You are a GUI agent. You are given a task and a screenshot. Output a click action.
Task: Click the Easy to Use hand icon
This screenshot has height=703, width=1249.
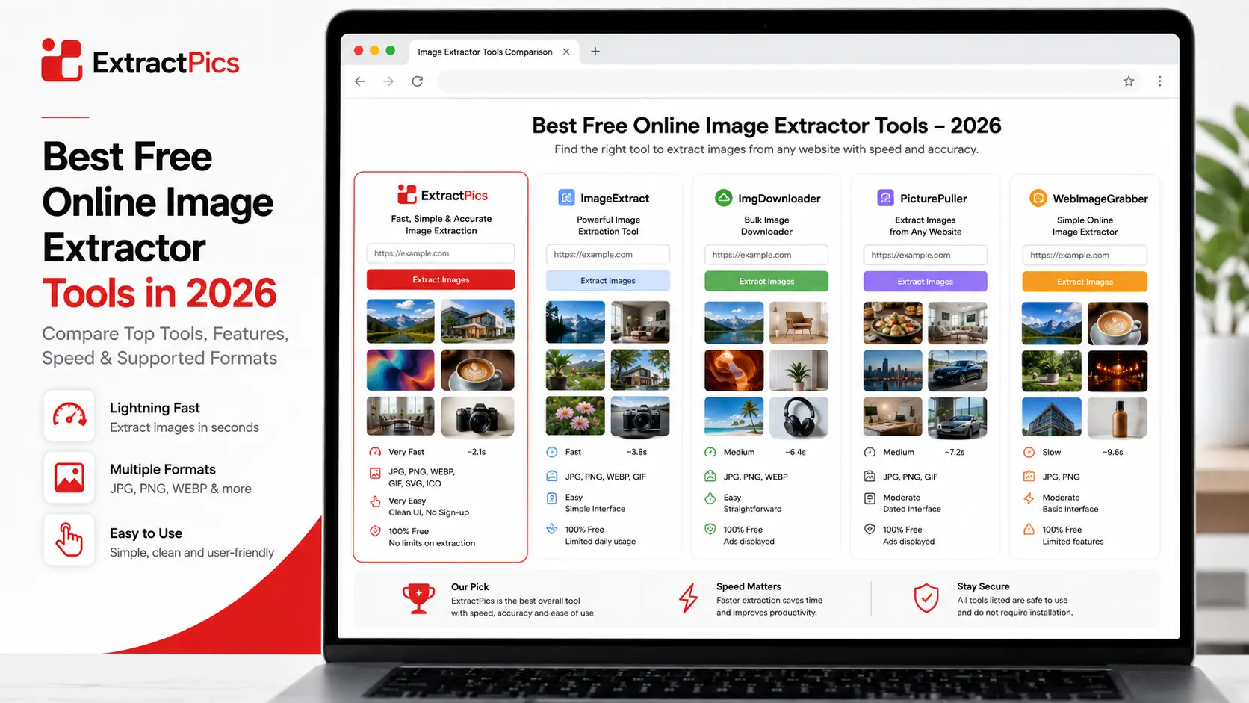point(69,539)
